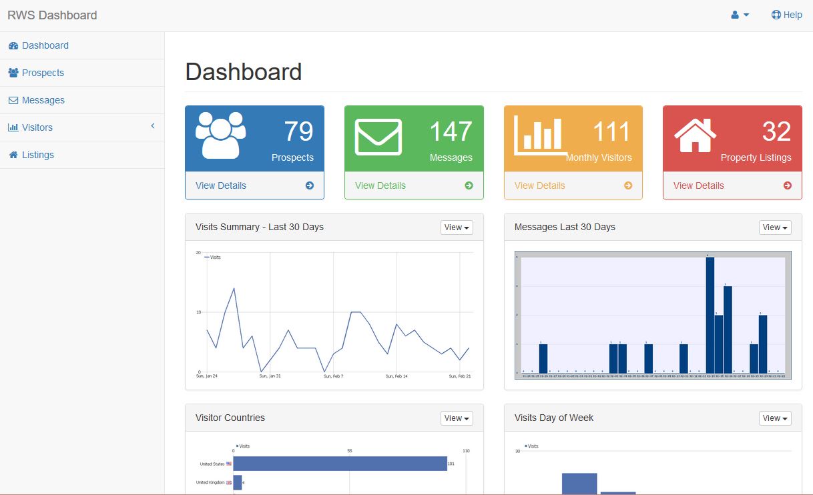Viewport: 813px width, 495px height.
Task: Click the Listings home icon in sidebar
Action: (13, 155)
